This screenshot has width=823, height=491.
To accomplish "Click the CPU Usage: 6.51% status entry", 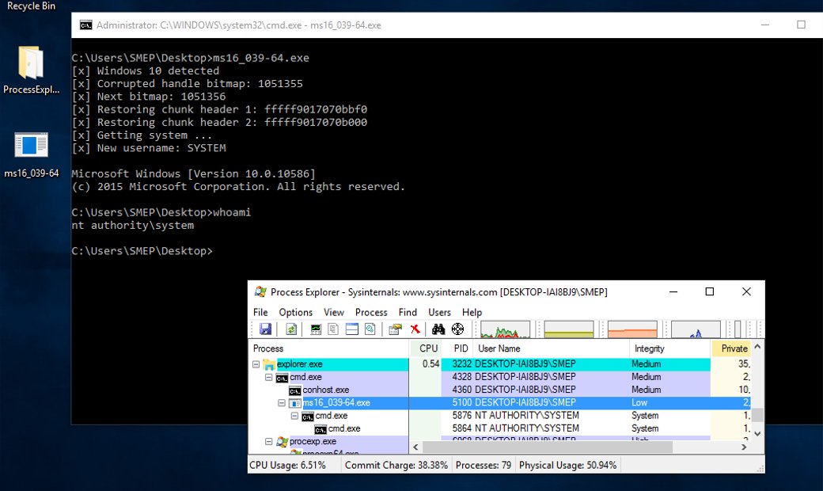I will 287,466.
